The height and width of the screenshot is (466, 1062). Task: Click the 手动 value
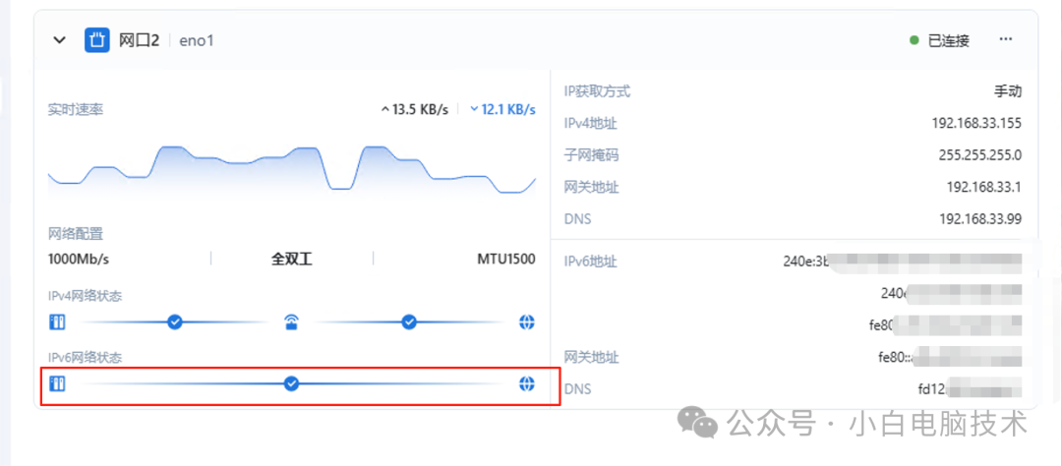pyautogui.click(x=1008, y=91)
